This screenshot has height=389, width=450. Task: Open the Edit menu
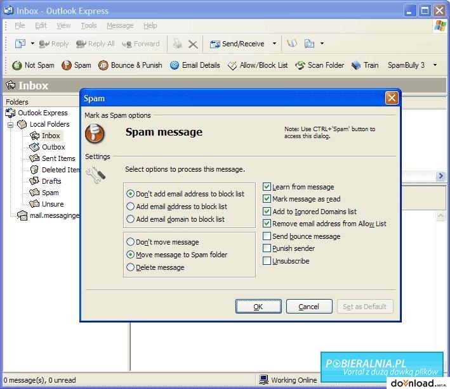coord(41,26)
